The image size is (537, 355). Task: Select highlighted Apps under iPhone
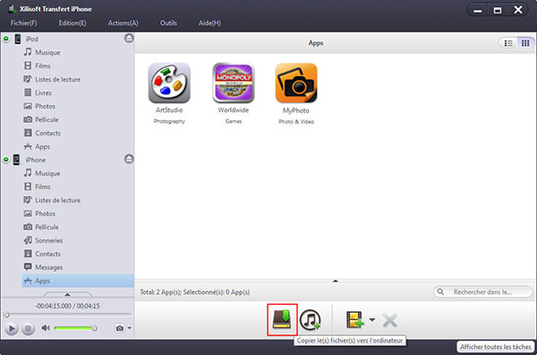click(x=78, y=281)
